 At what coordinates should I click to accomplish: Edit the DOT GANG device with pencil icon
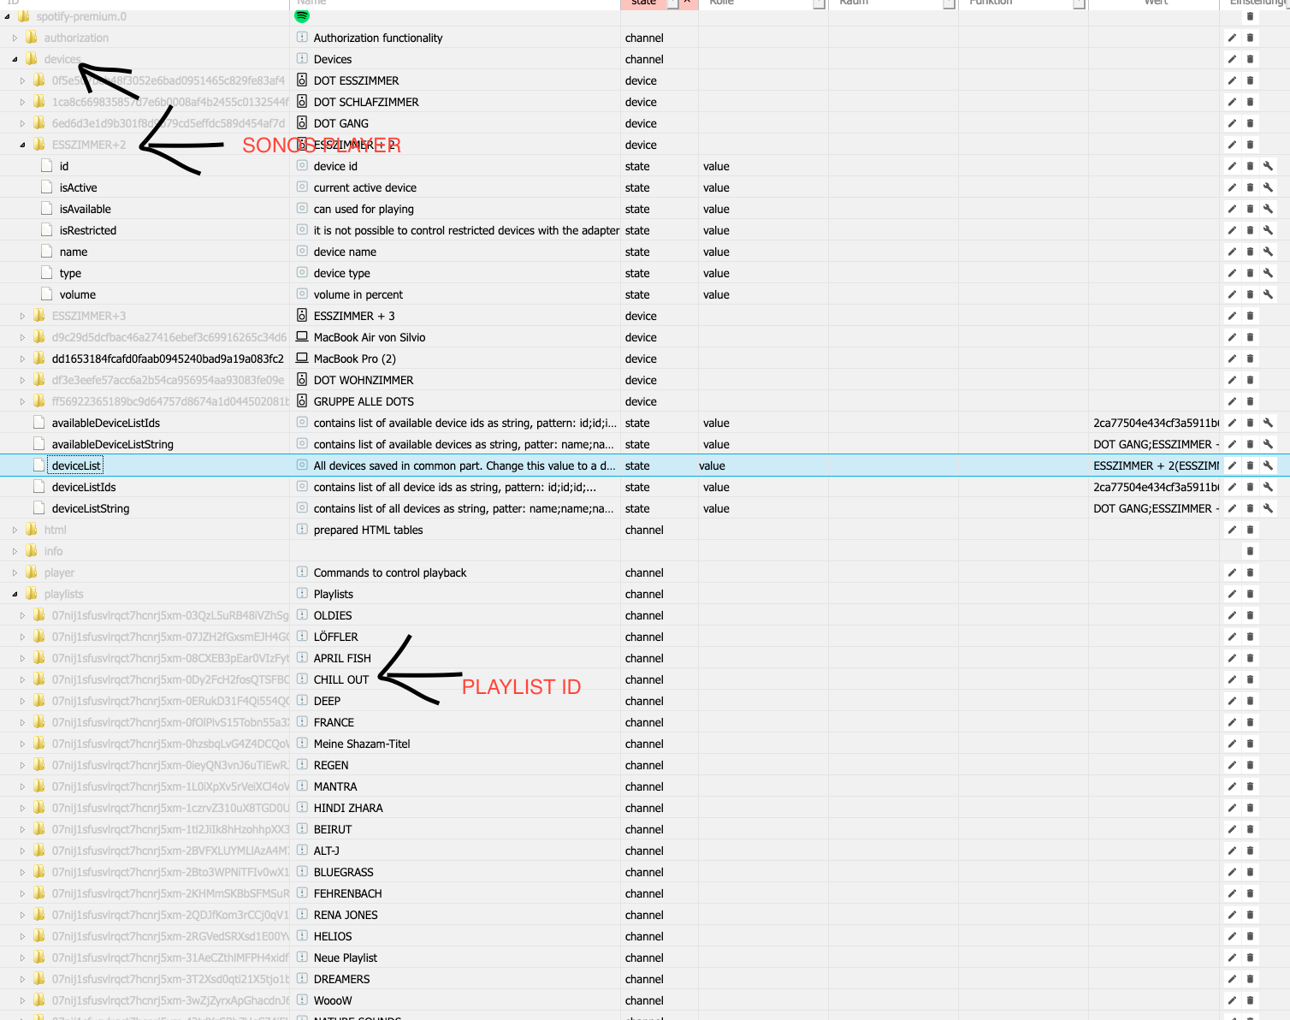(1232, 123)
